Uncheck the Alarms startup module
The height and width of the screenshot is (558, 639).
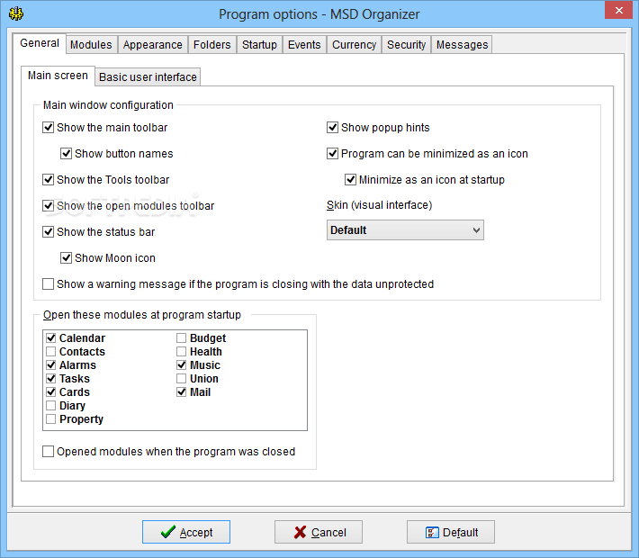tap(51, 364)
